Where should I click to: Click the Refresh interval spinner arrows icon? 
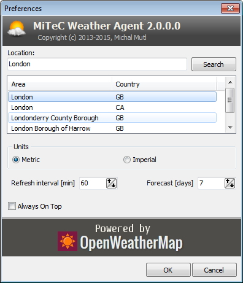pyautogui.click(x=111, y=183)
